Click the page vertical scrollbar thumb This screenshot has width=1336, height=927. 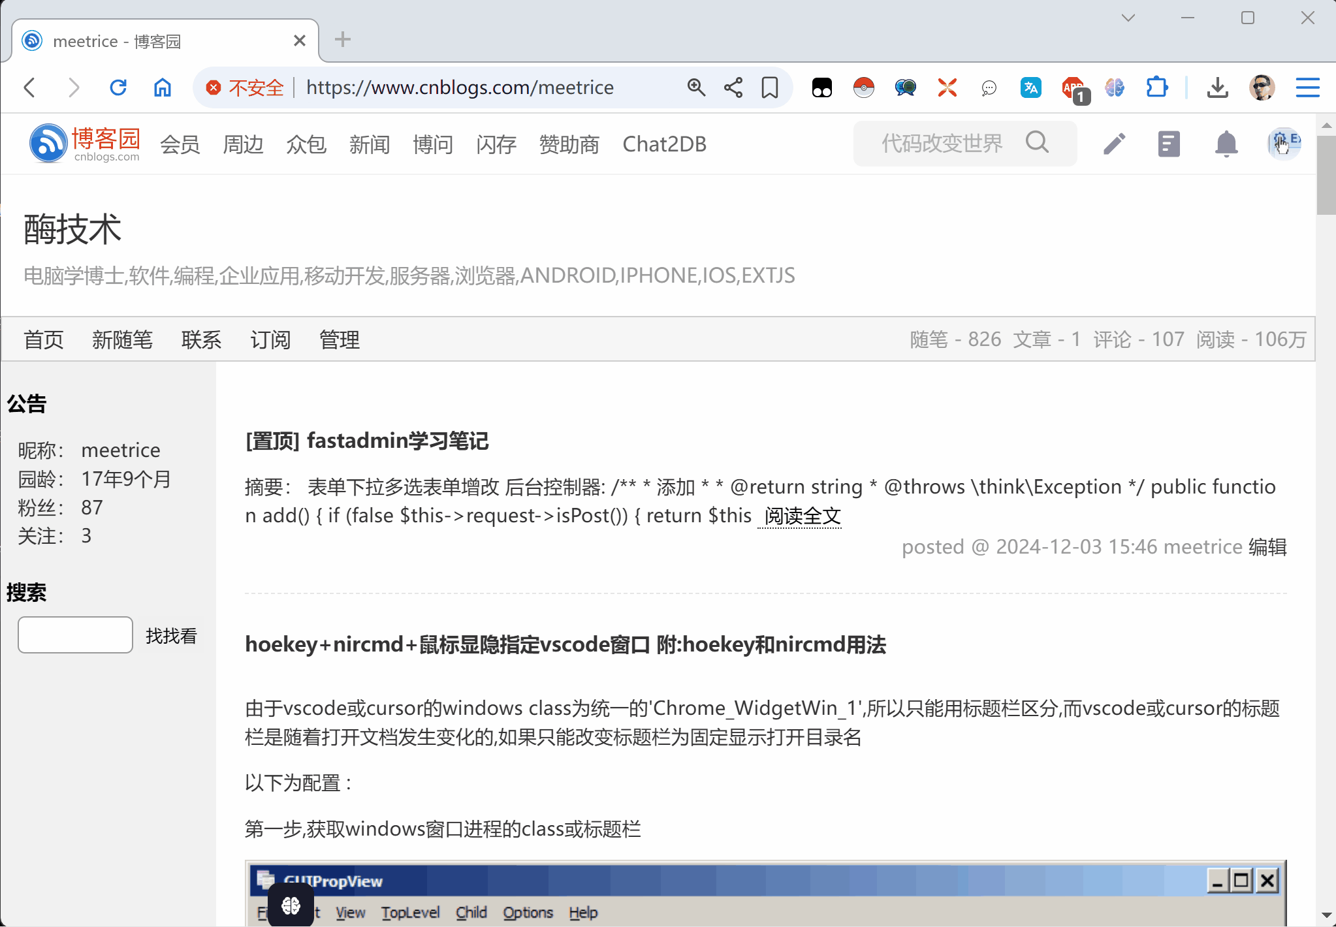[x=1326, y=175]
